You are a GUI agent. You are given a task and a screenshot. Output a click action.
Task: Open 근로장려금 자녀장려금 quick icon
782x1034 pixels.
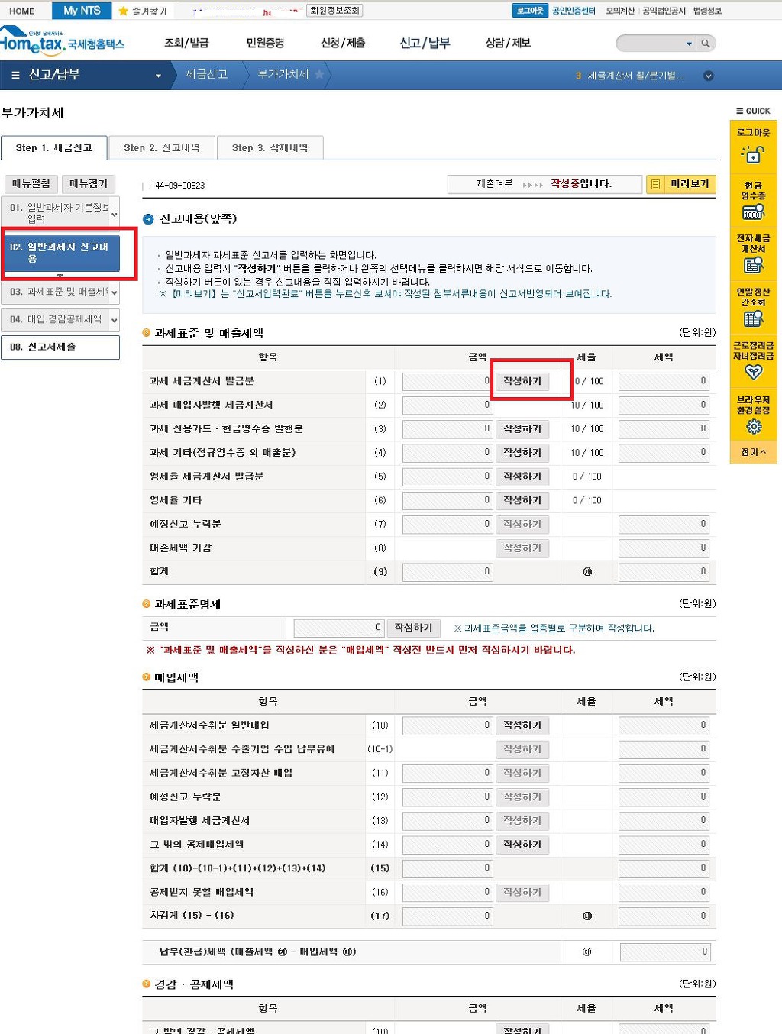(754, 373)
